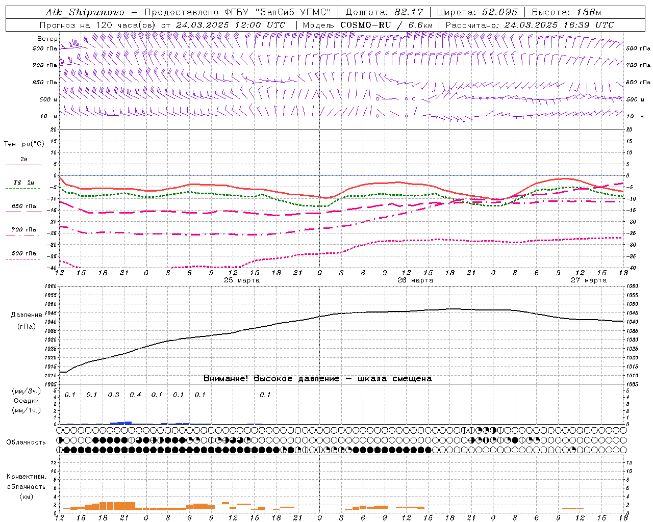Select the 0.4 precipitation value
Image resolution: width=653 pixels, height=522 pixels.
[x=135, y=395]
